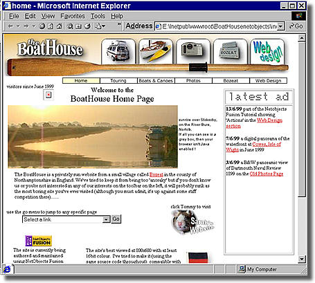This screenshot has height=283, width=315.
Task: Click the BoatHouse logo
Action: point(51,48)
